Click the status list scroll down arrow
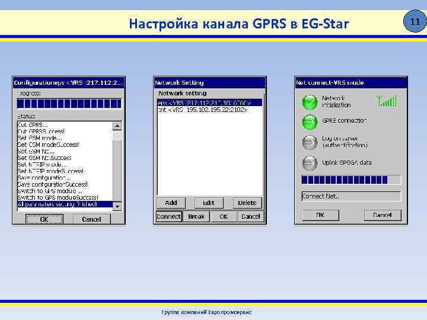427x320 pixels. pyautogui.click(x=117, y=207)
